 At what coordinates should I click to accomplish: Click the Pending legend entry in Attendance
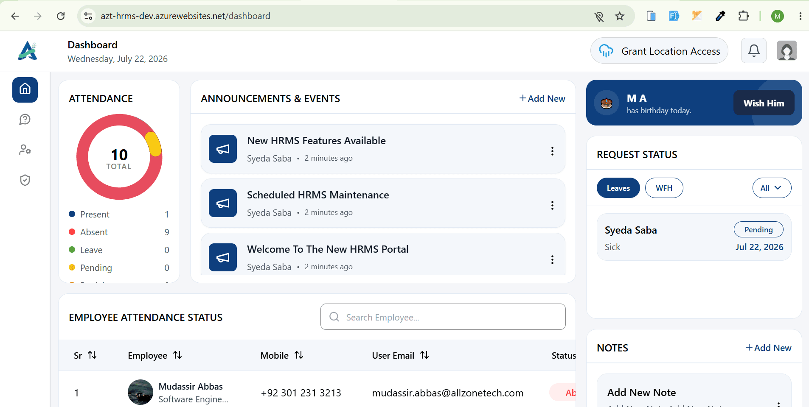(x=119, y=268)
